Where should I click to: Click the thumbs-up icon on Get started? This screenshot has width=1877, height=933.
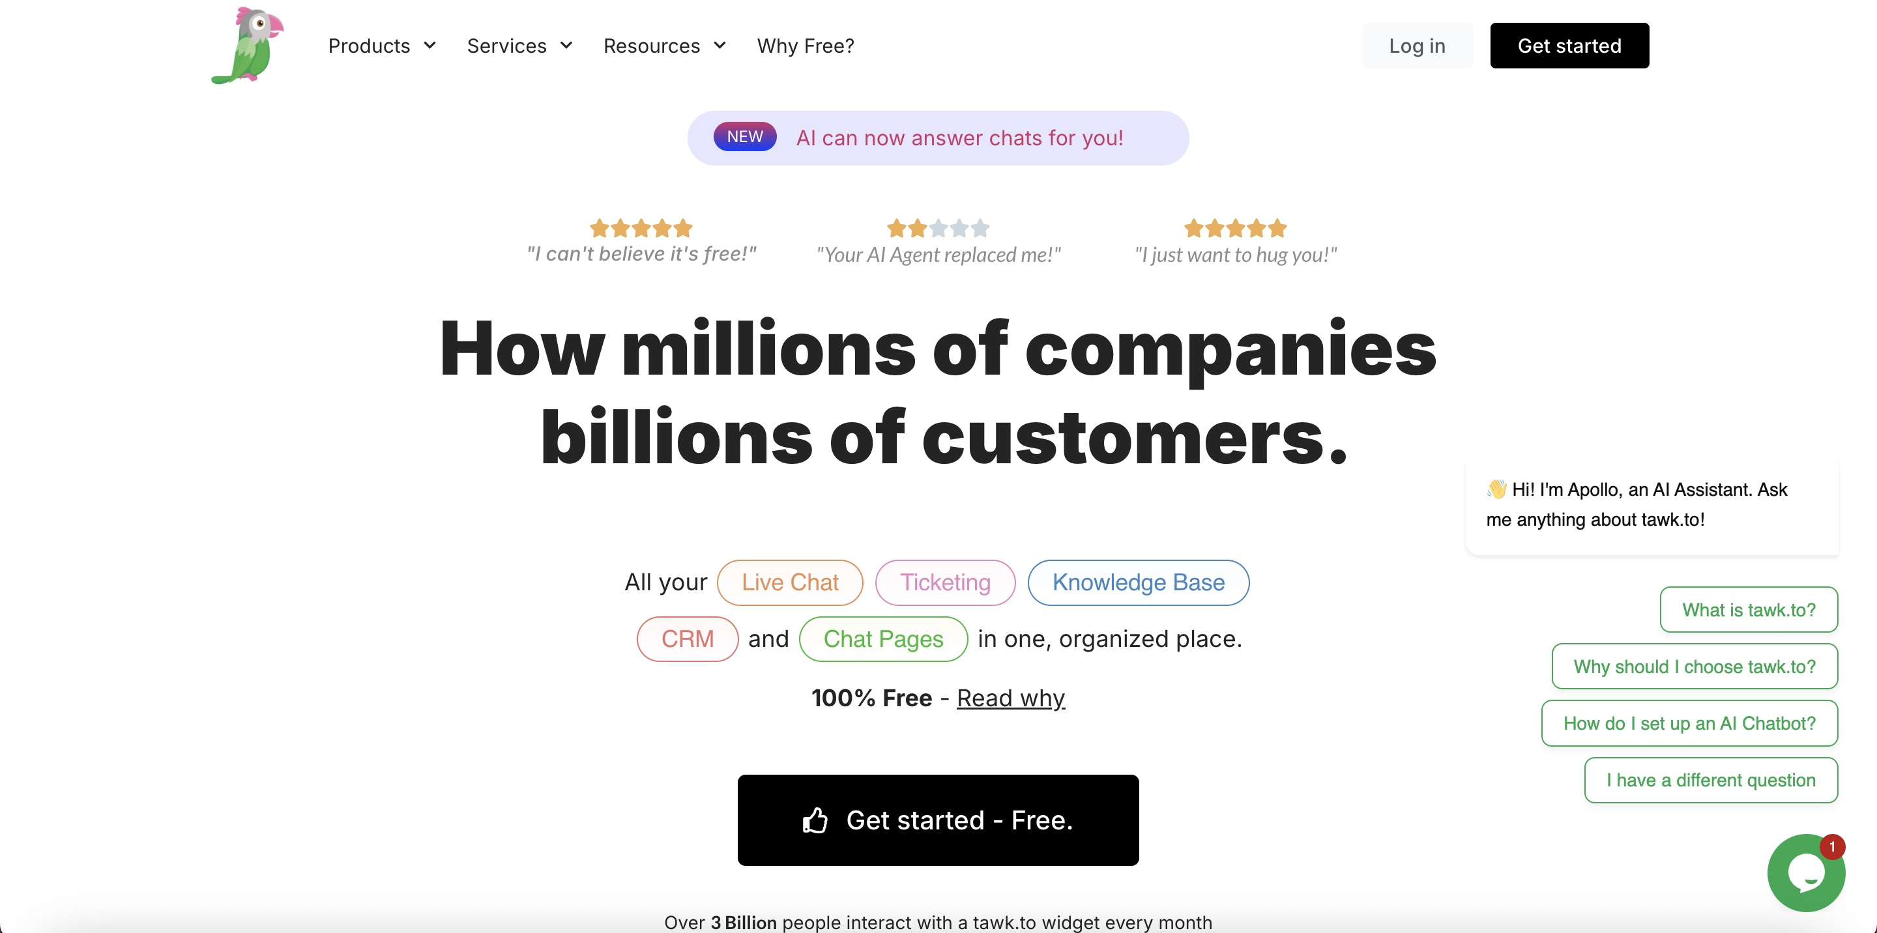(x=815, y=820)
